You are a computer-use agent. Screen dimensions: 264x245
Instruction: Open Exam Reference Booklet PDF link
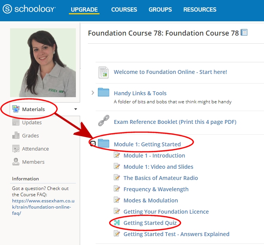click(175, 122)
